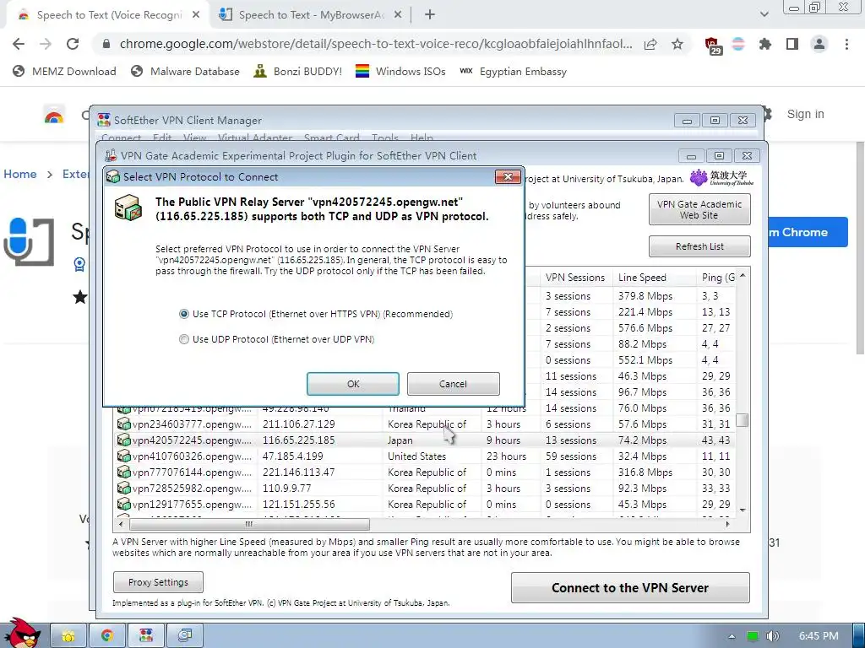The width and height of the screenshot is (865, 648).
Task: Click the Chrome address bar
Action: 375,44
